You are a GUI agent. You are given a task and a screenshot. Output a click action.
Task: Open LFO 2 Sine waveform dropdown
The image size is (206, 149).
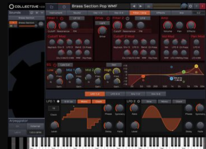[149, 101]
